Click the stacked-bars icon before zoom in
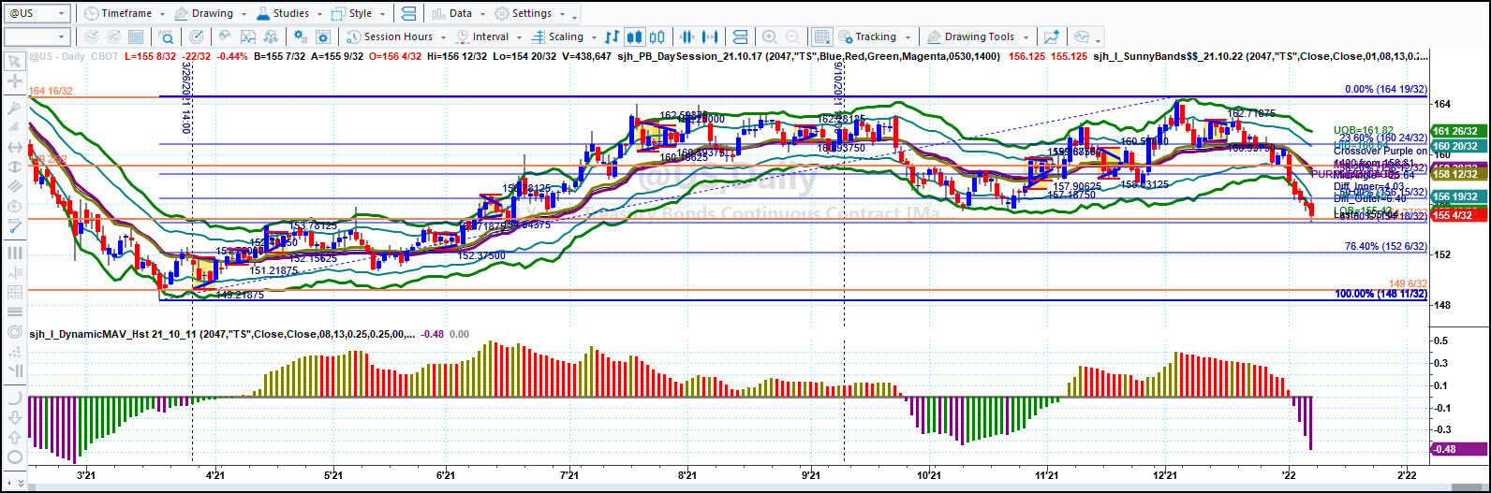 pyautogui.click(x=738, y=36)
